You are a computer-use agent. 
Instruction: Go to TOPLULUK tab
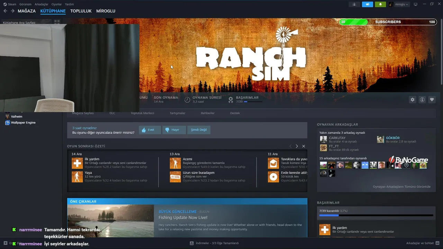(x=81, y=11)
